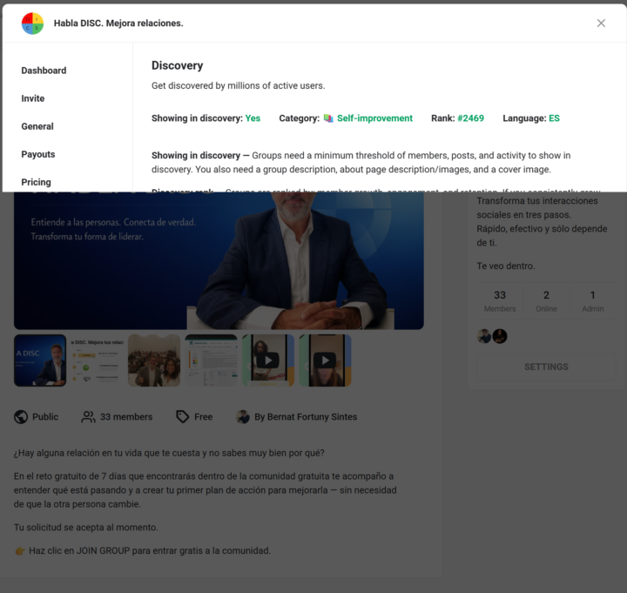Open the General settings section
Viewport: 627px width, 593px height.
pyautogui.click(x=37, y=126)
